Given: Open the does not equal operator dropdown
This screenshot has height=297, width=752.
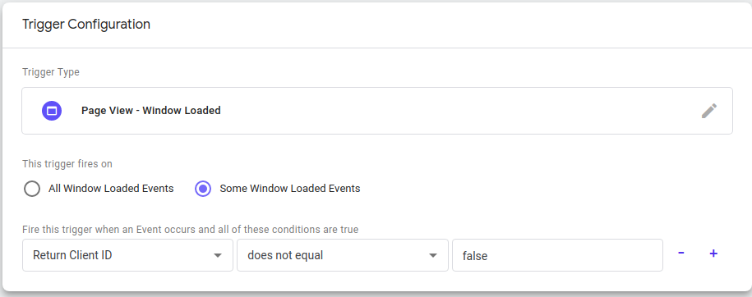Looking at the screenshot, I should point(343,255).
